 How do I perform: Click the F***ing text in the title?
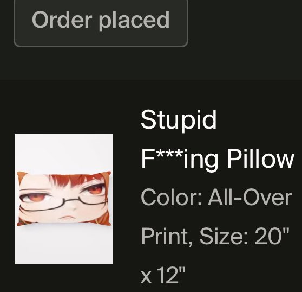click(x=180, y=161)
